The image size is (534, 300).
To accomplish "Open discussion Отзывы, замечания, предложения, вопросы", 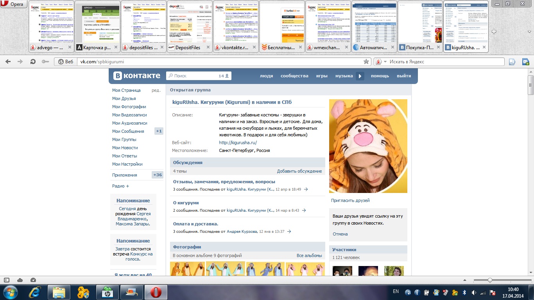I will click(x=224, y=182).
